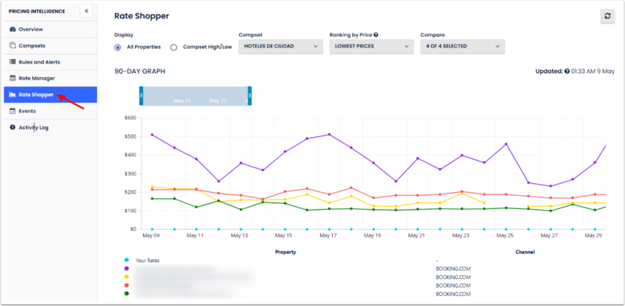Click the Activity Log info icon

click(12, 127)
